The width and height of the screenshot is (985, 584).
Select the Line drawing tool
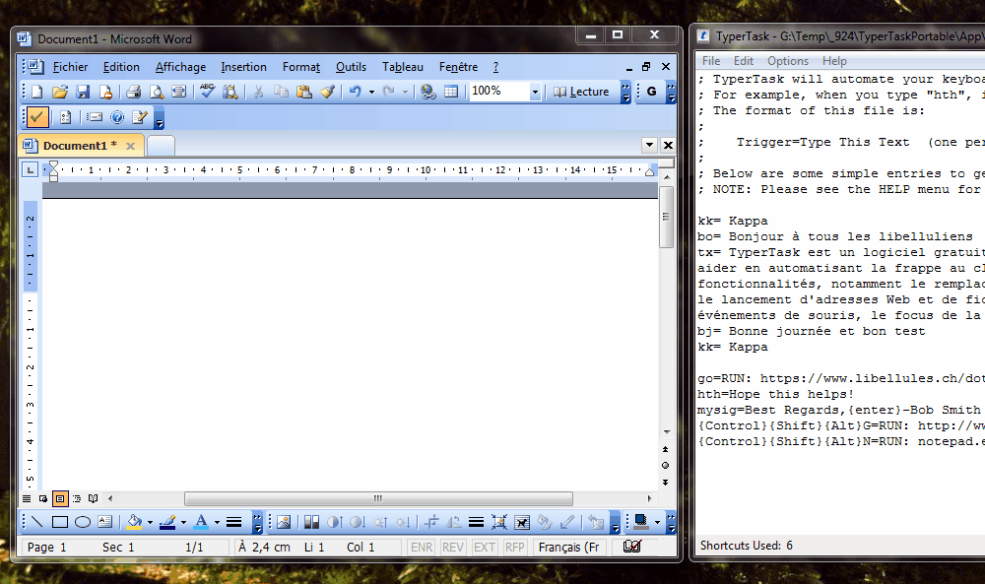pyautogui.click(x=37, y=522)
